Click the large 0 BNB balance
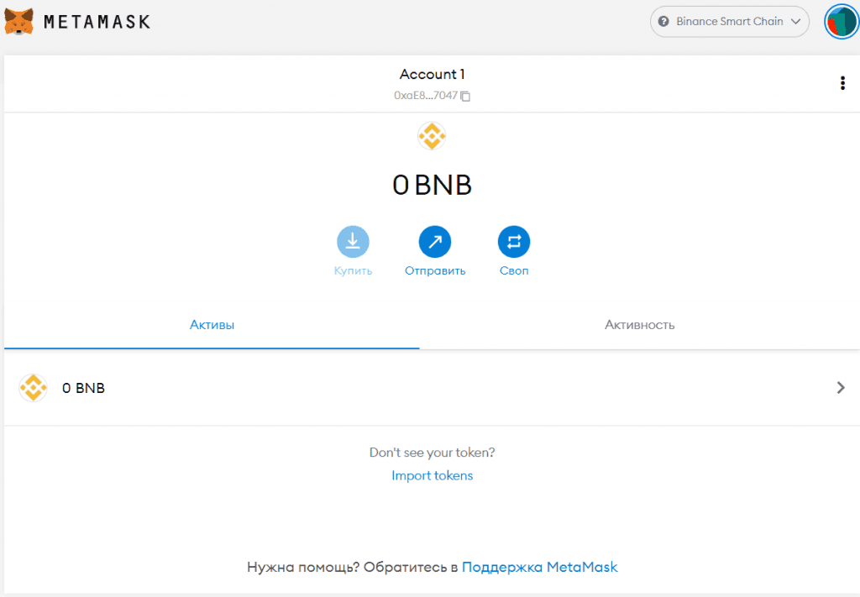860x597 pixels. click(433, 185)
